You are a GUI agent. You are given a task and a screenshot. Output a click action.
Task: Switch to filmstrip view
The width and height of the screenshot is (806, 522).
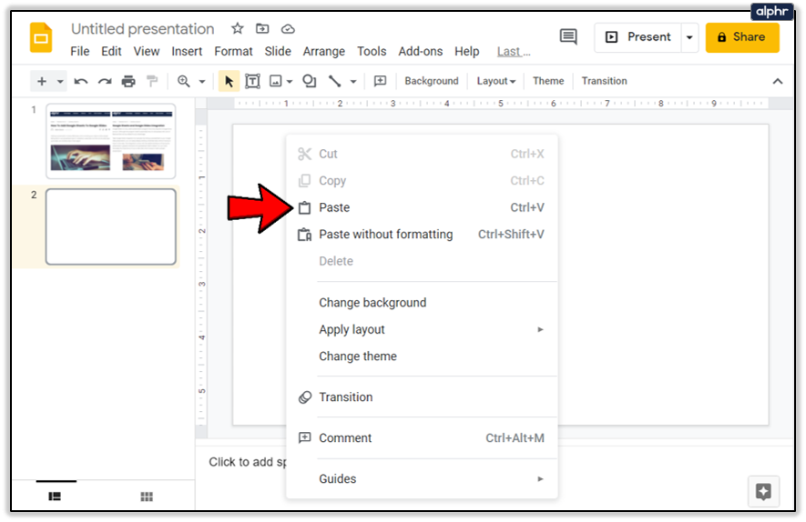pos(55,497)
